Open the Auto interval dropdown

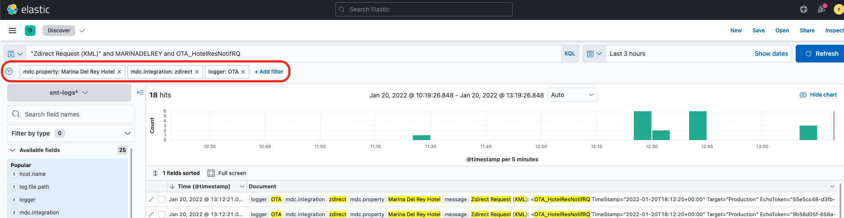tap(572, 95)
